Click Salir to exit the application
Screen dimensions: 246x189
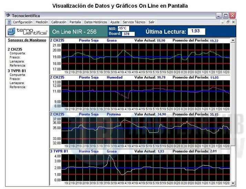pos(152,22)
